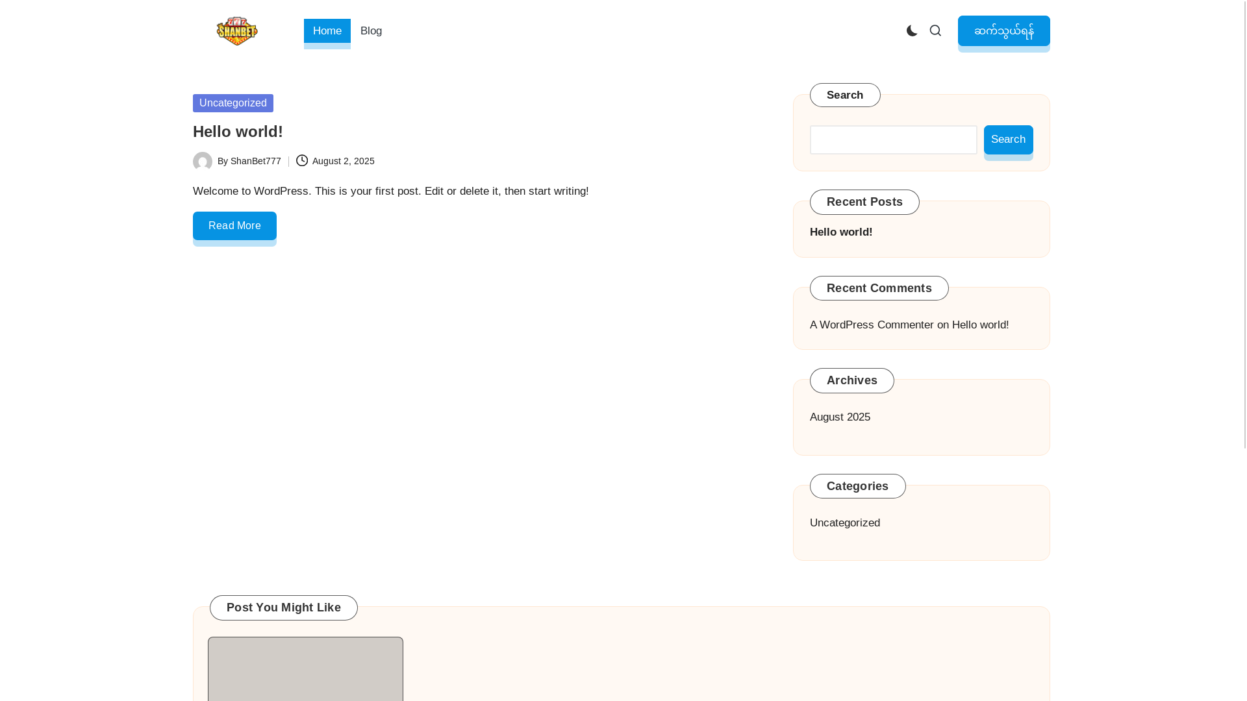Click the Recent Posts widget heading
The height and width of the screenshot is (701, 1247).
864,202
